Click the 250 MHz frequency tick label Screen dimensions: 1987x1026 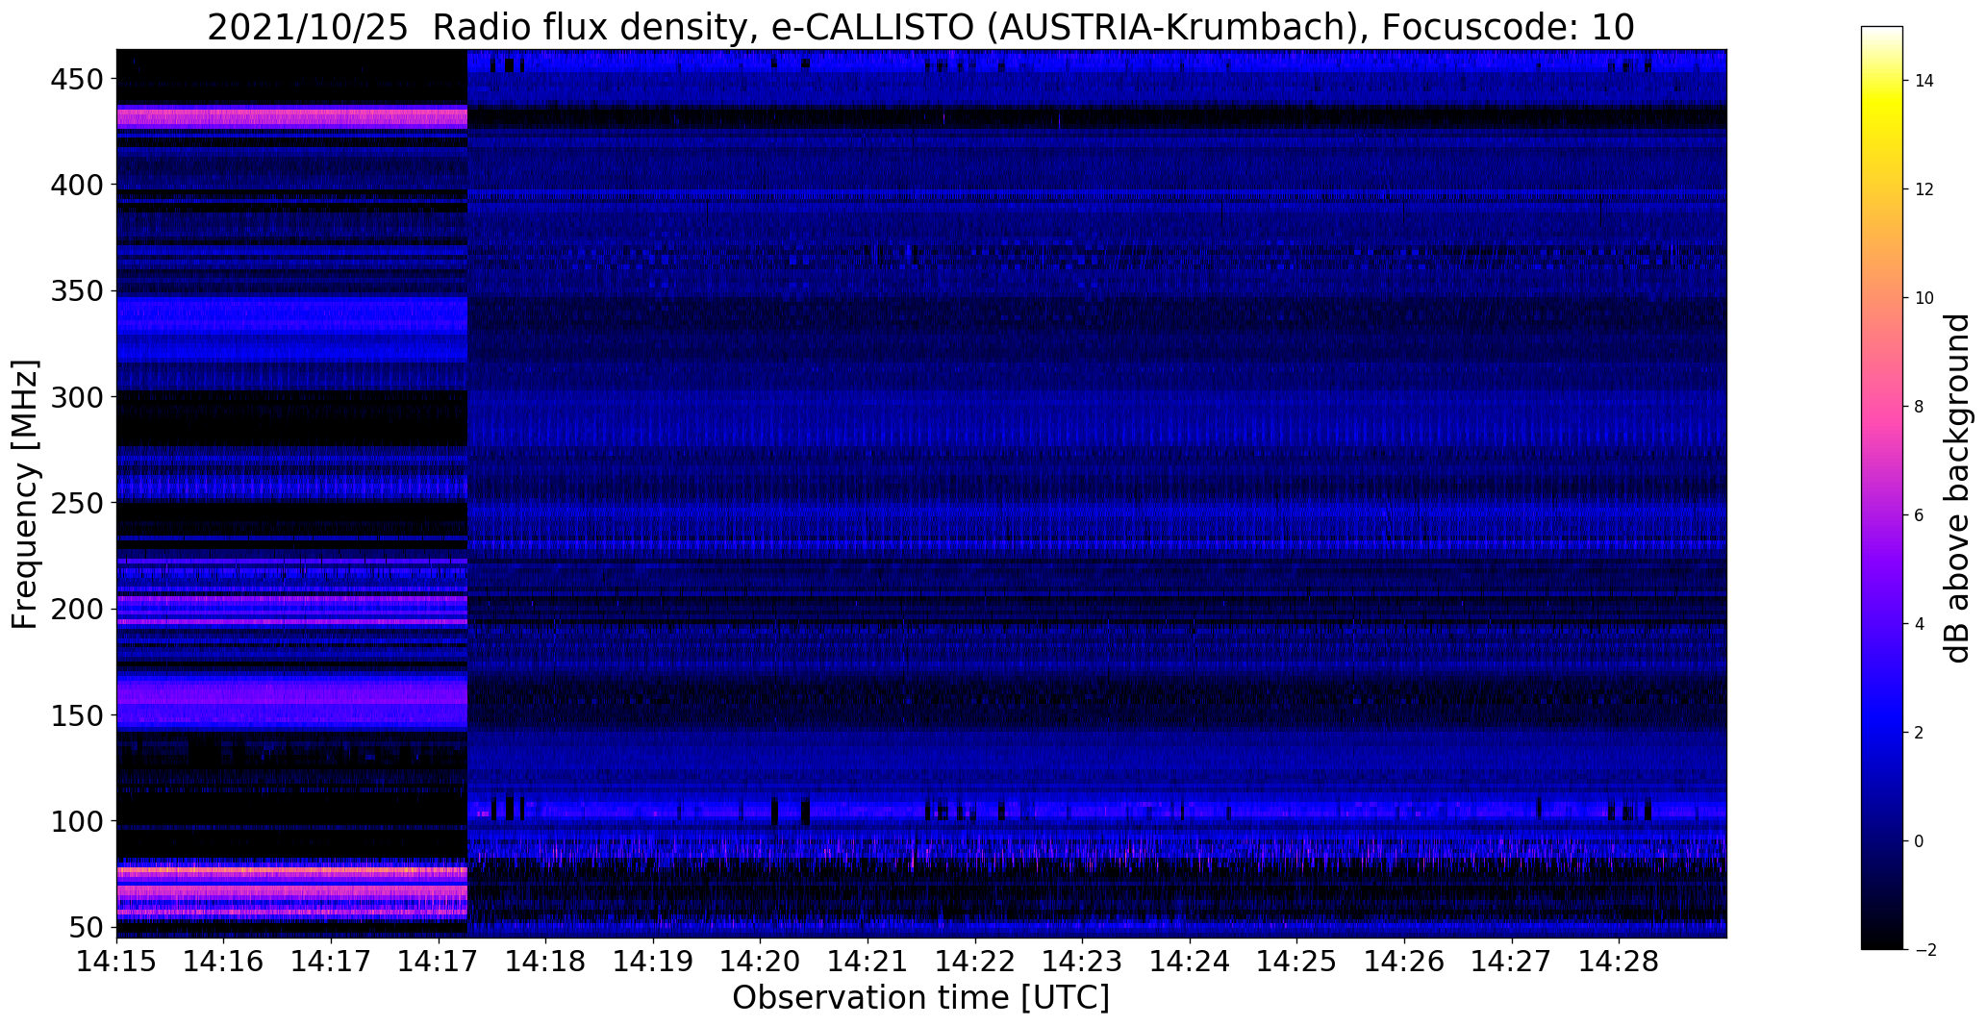(77, 503)
